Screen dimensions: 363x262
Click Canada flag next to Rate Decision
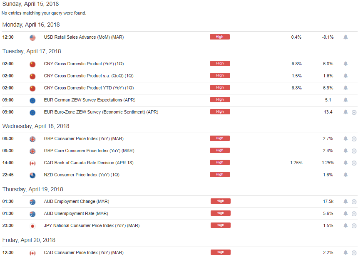(x=32, y=163)
